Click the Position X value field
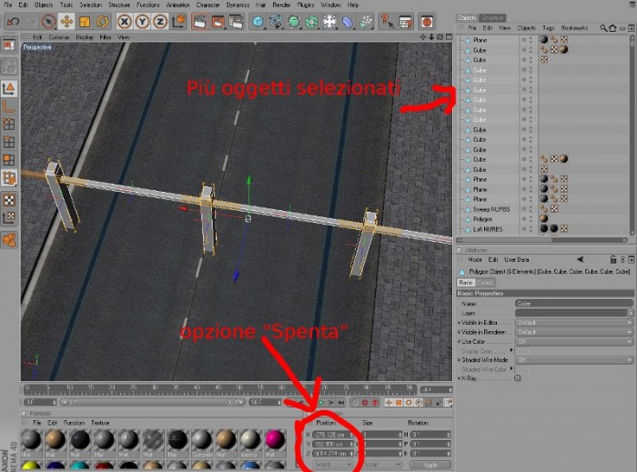This screenshot has height=472, width=637. point(332,435)
